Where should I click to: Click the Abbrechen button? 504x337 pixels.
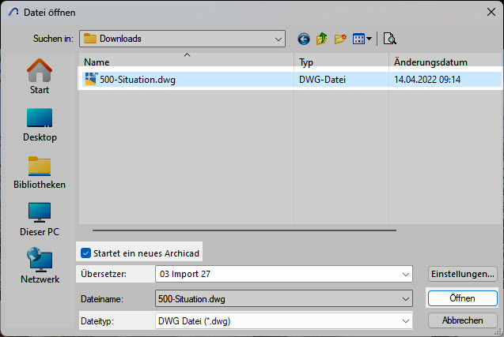[463, 320]
